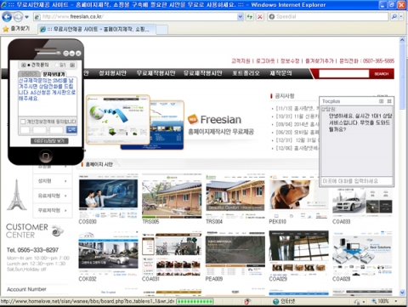
Task: Click the Speedial browser search box
Action: tap(328, 17)
